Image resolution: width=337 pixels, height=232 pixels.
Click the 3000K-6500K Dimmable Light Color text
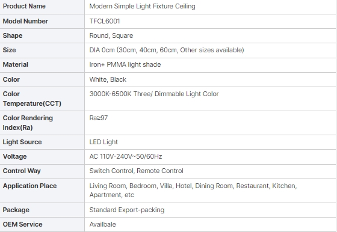(154, 94)
